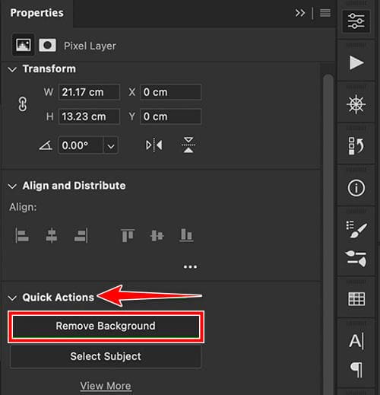Toggle the link width and height chain
This screenshot has height=395, width=380.
23,104
